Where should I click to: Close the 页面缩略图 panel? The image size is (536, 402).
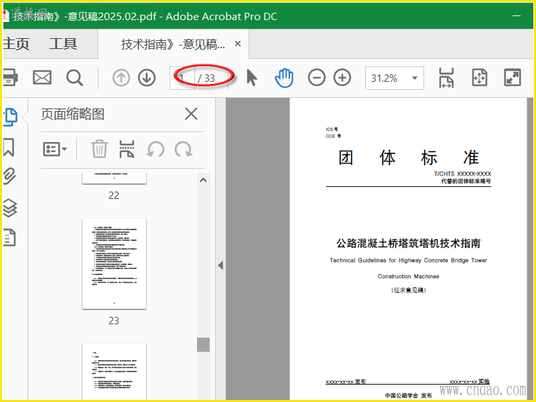(x=191, y=114)
